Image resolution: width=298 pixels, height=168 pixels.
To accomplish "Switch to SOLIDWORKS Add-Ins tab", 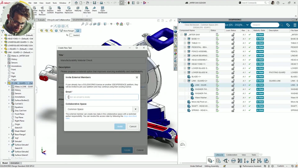I will (x=82, y=20).
